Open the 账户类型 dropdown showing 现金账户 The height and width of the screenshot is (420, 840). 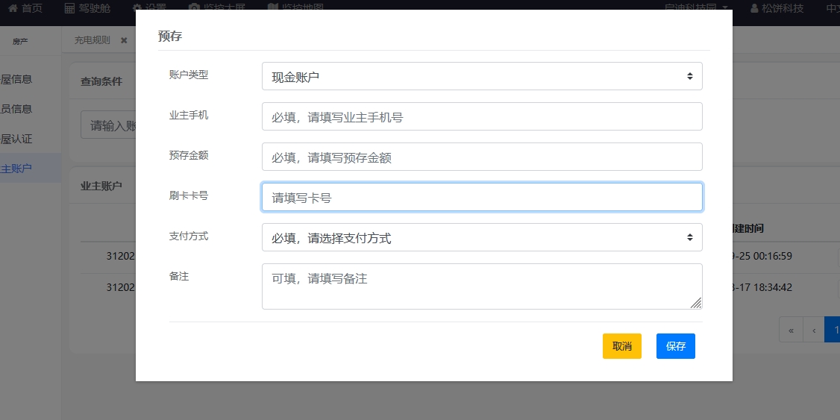coord(481,76)
